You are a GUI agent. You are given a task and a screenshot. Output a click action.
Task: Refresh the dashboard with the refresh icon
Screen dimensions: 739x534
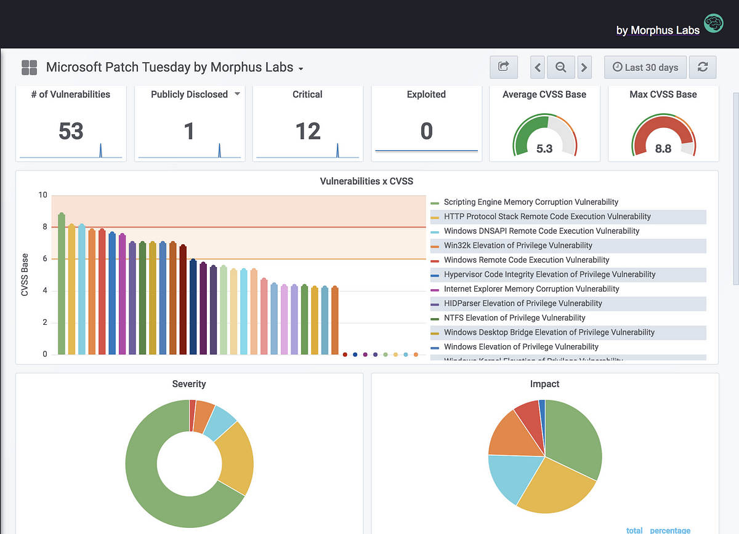[703, 67]
